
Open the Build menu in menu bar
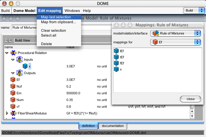(x=6, y=11)
